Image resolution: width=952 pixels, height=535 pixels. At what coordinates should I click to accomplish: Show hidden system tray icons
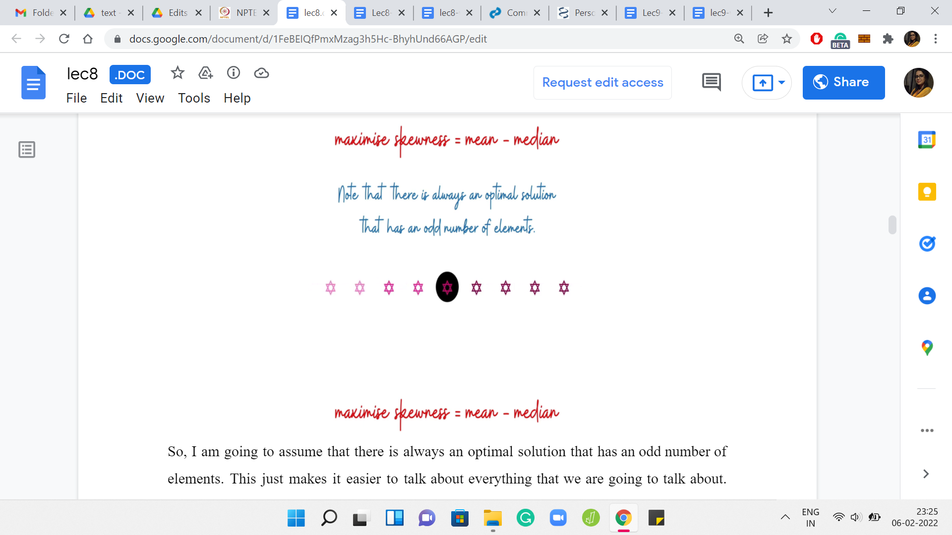pyautogui.click(x=785, y=518)
